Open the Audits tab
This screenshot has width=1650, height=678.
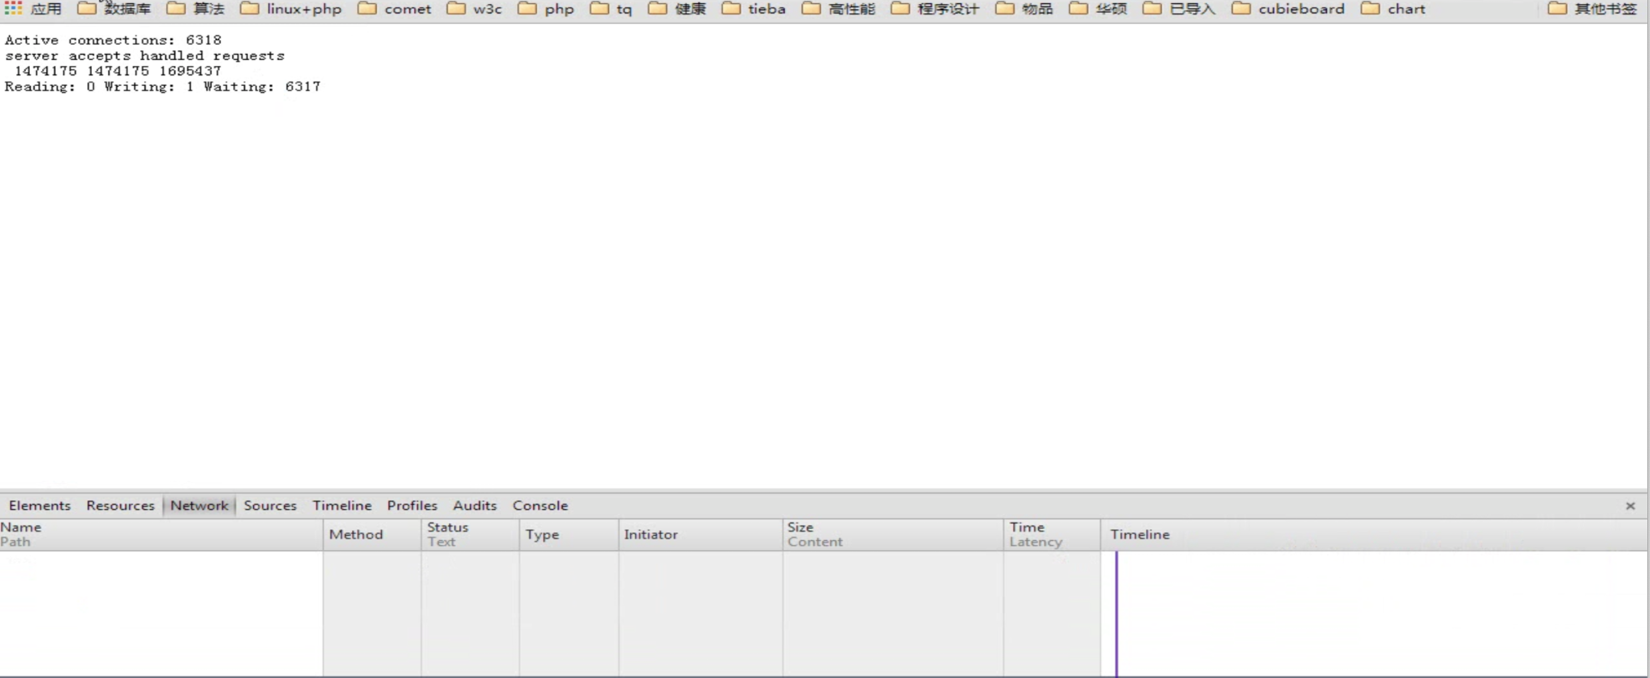[x=474, y=506]
